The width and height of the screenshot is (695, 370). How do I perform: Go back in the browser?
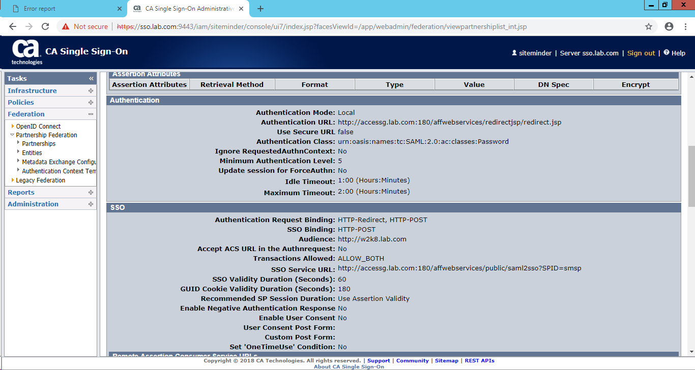pos(13,26)
